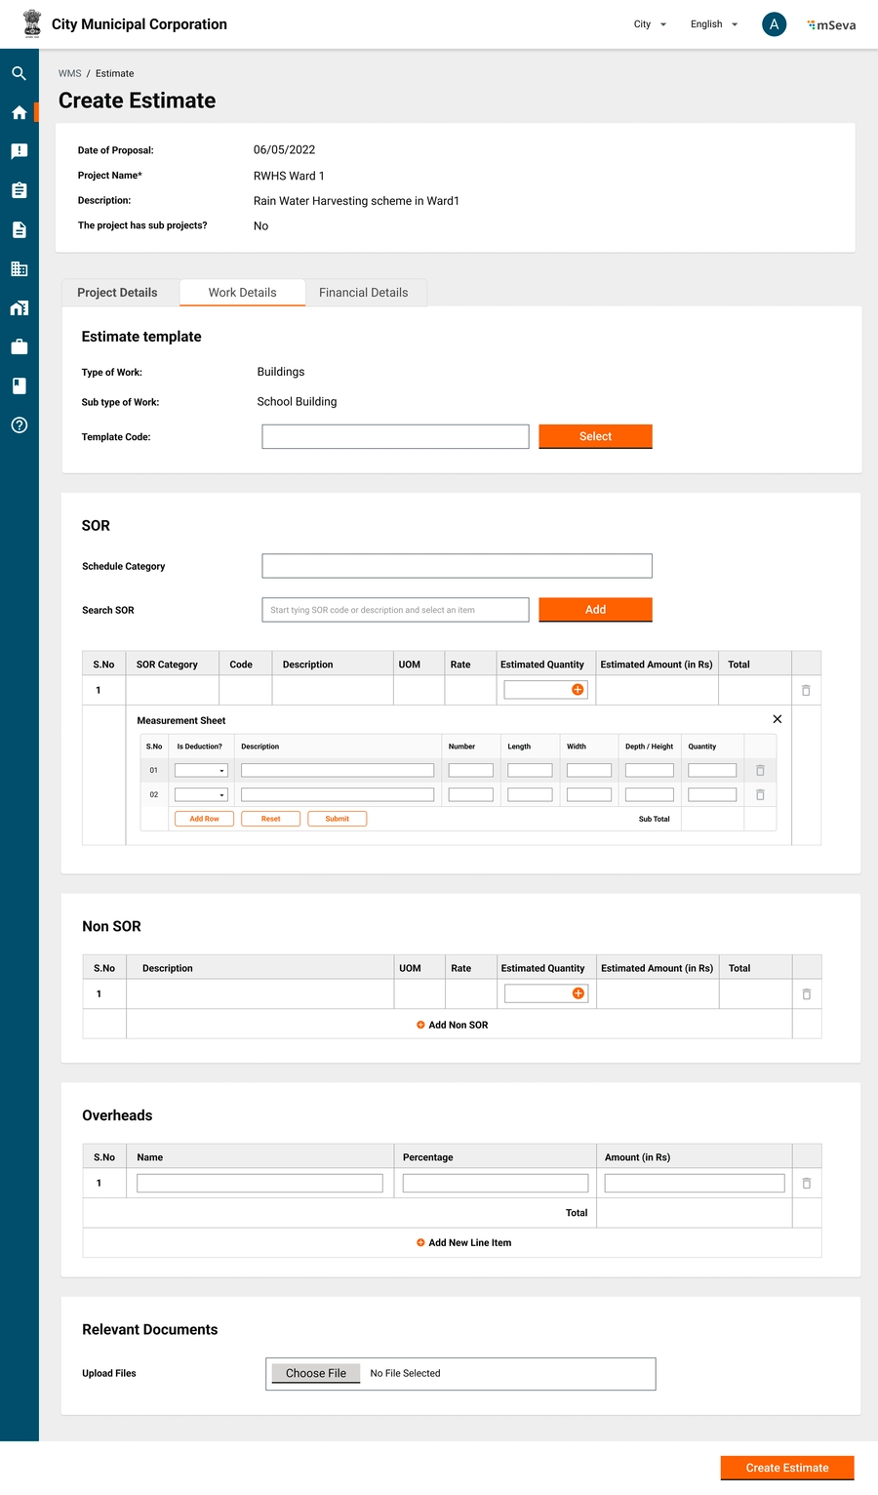Click the help question mark icon

click(19, 425)
